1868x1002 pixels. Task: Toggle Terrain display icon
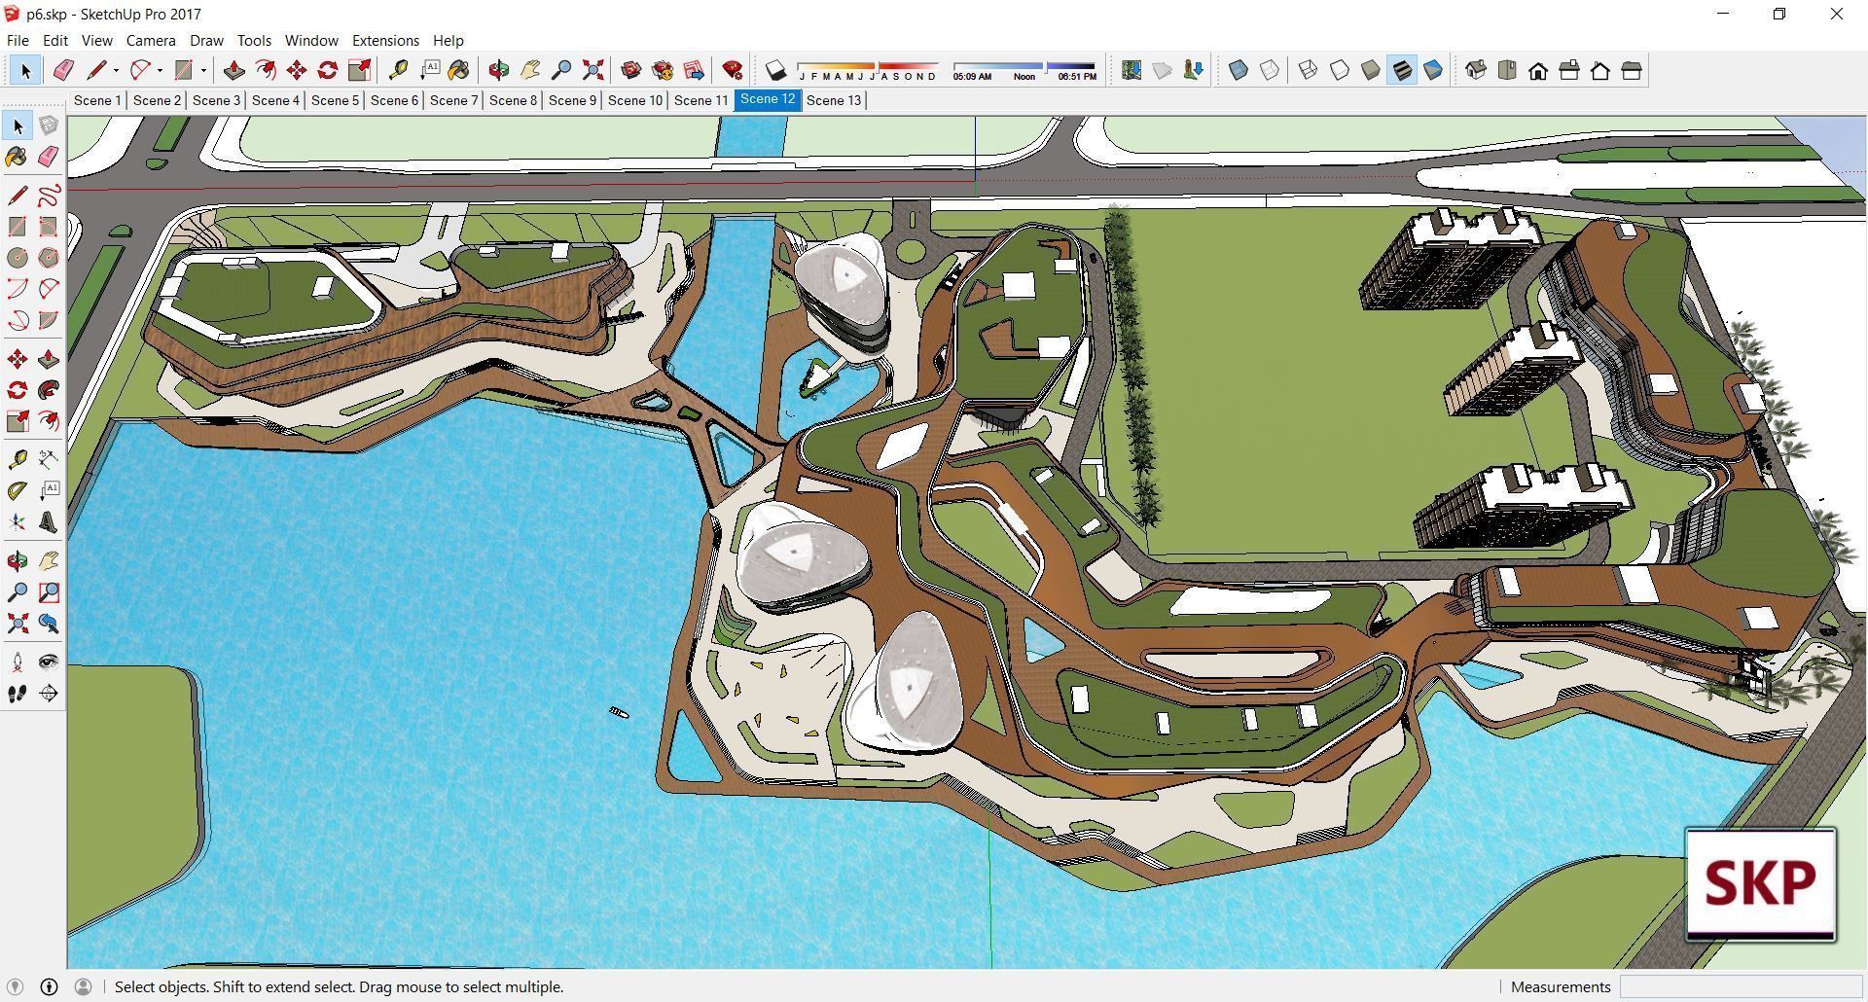(x=1163, y=70)
